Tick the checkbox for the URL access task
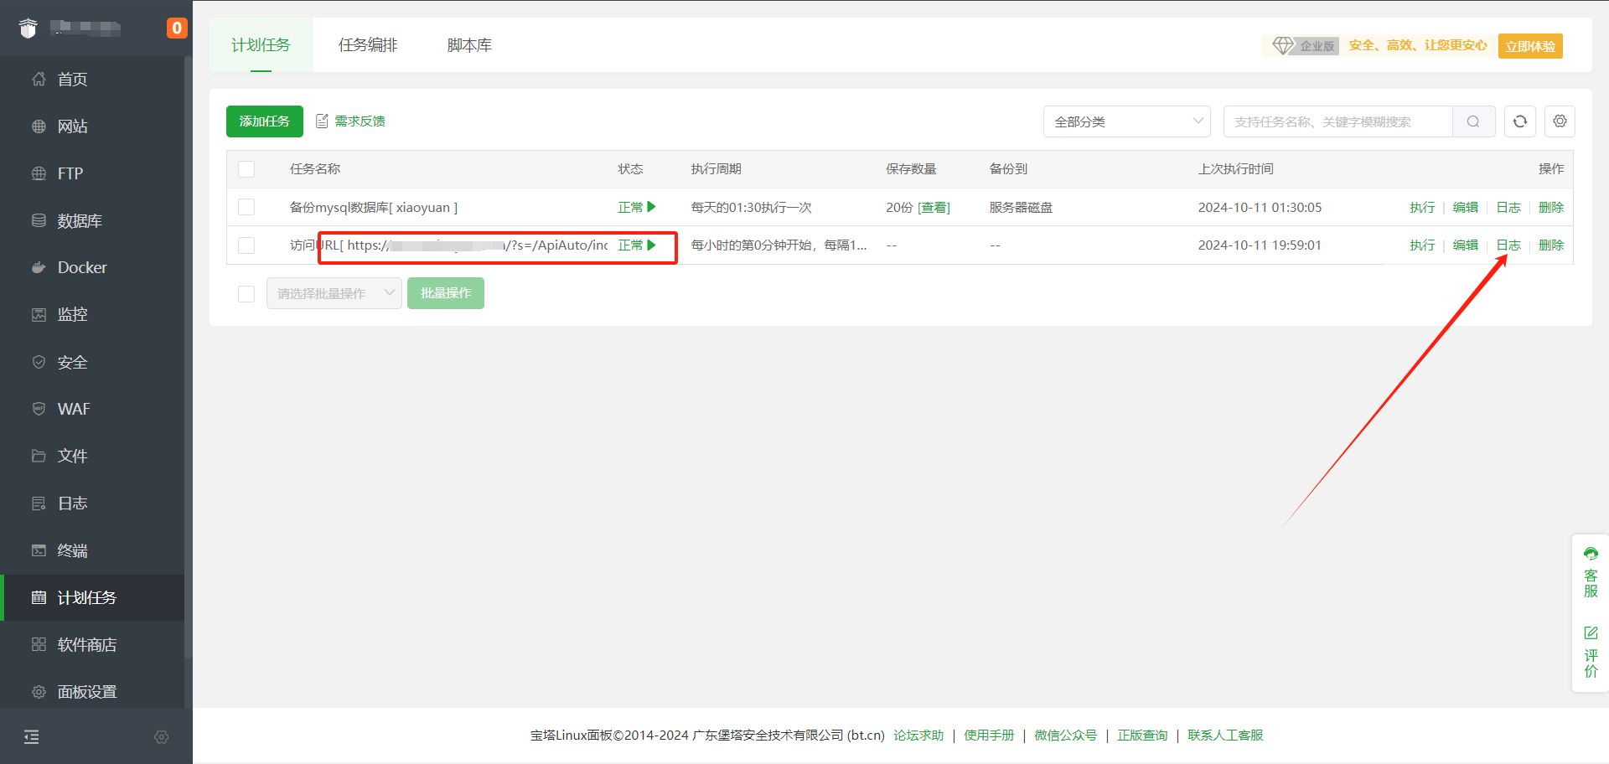 [246, 245]
